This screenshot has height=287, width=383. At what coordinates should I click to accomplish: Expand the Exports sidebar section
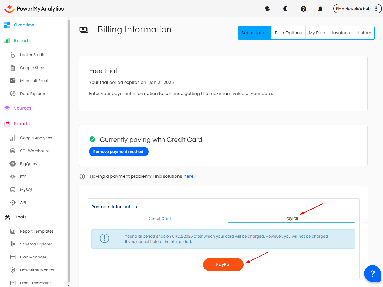(22, 124)
